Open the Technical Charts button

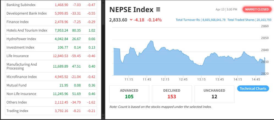253,88
